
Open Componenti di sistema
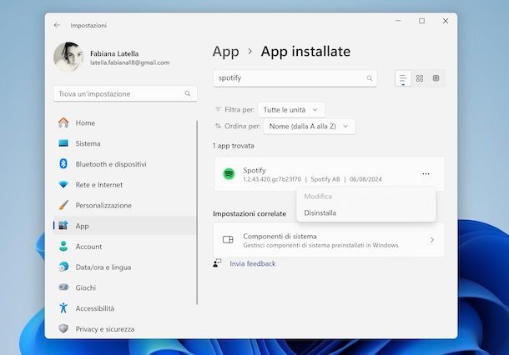click(329, 240)
